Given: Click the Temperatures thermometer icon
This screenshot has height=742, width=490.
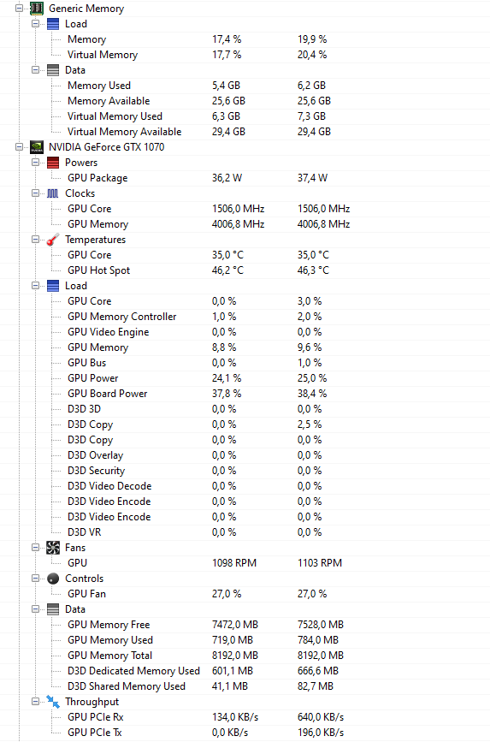Looking at the screenshot, I should click(x=53, y=240).
